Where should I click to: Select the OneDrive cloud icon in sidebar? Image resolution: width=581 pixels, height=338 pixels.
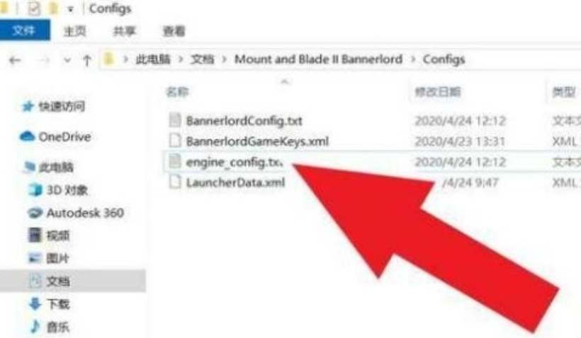tap(27, 136)
